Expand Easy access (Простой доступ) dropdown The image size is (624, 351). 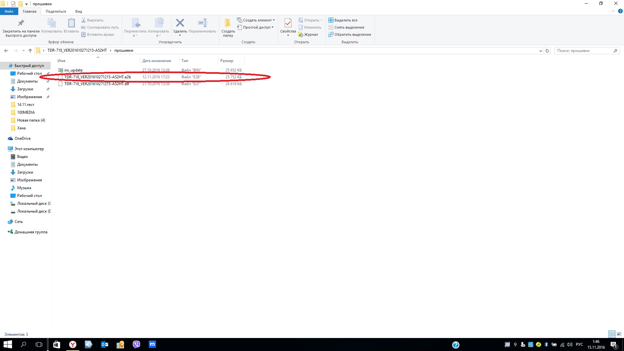[x=256, y=27]
